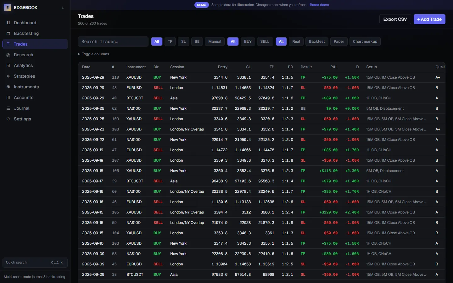The width and height of the screenshot is (453, 283).
Task: Click the Strategies diamond icon
Action: (8, 76)
